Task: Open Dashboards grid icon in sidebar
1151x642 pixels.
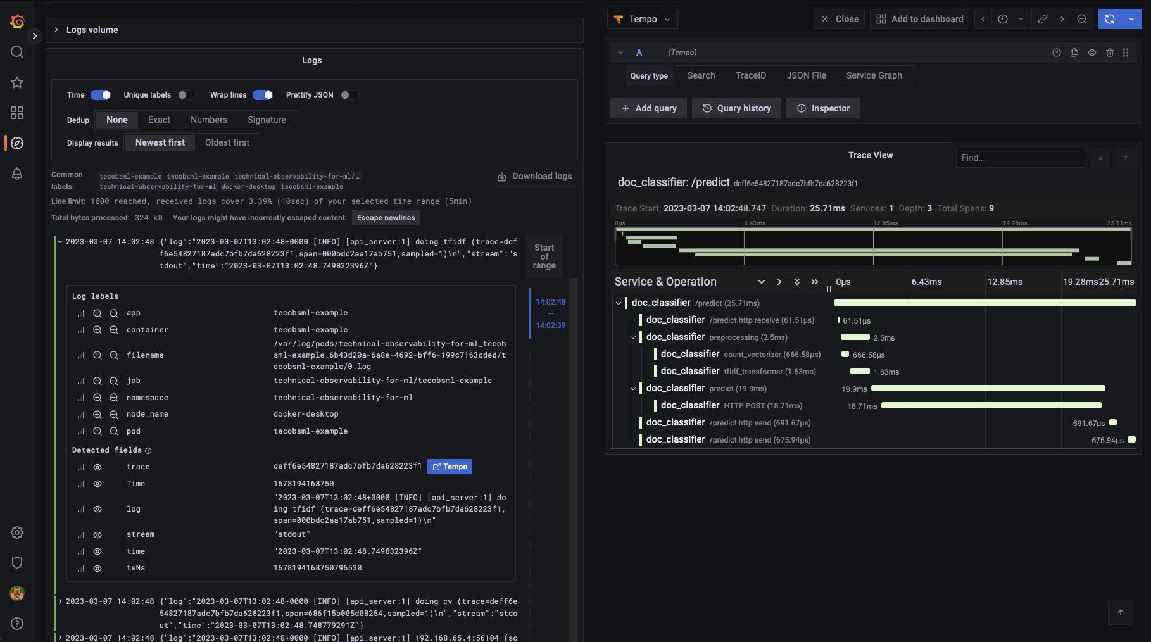Action: click(x=17, y=113)
